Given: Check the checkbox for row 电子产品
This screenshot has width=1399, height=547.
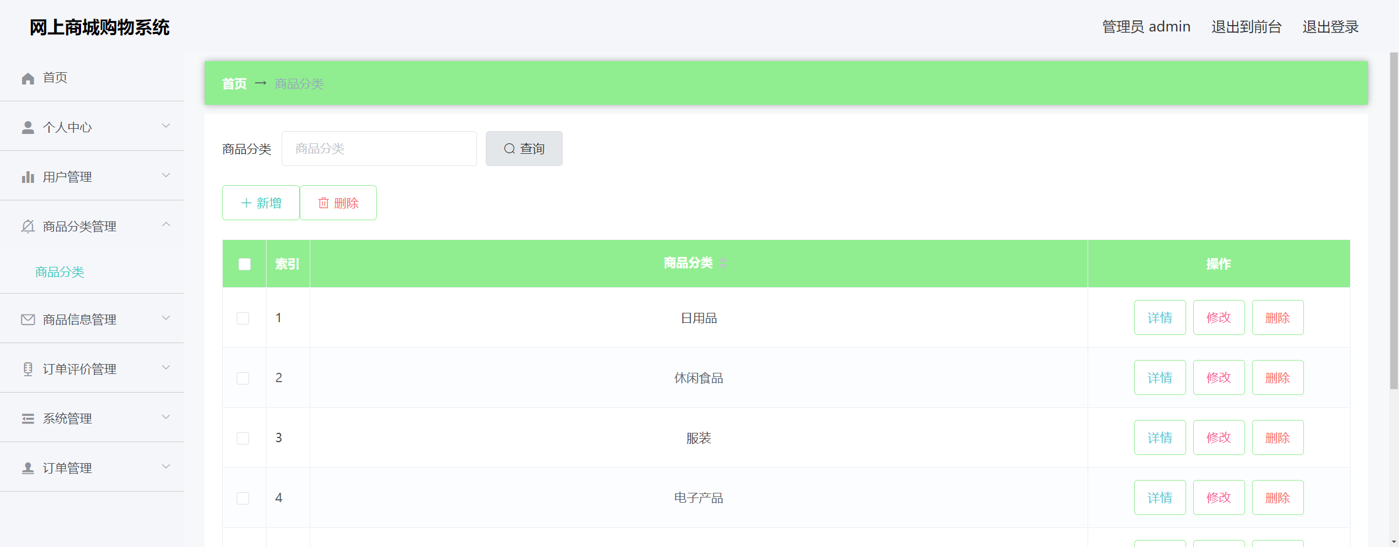Looking at the screenshot, I should (243, 498).
